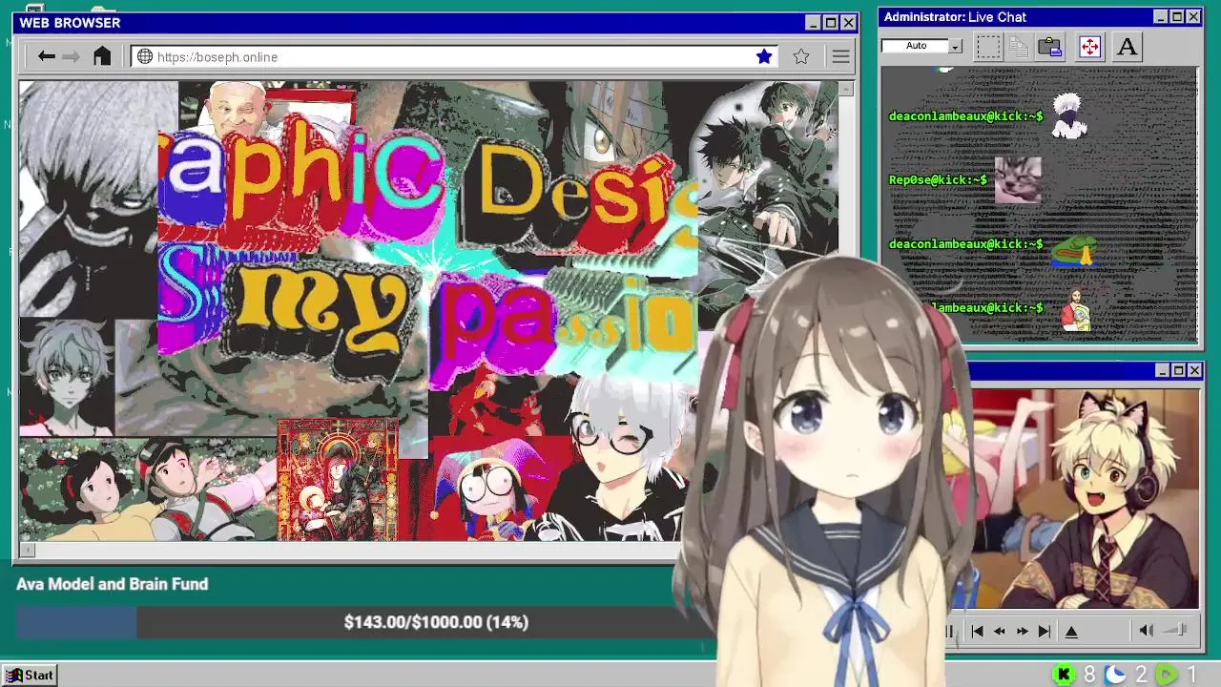Click the Copy icon in Live Chat toolbar
The image size is (1221, 687).
point(1019,46)
